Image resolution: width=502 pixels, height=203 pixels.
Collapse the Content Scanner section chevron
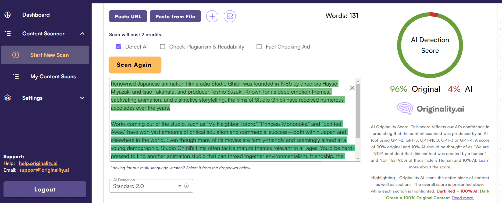pos(82,34)
